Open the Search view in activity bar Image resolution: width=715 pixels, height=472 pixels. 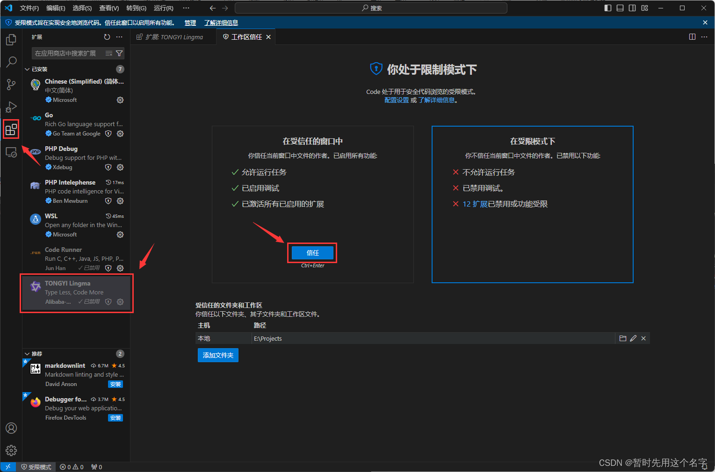[11, 62]
